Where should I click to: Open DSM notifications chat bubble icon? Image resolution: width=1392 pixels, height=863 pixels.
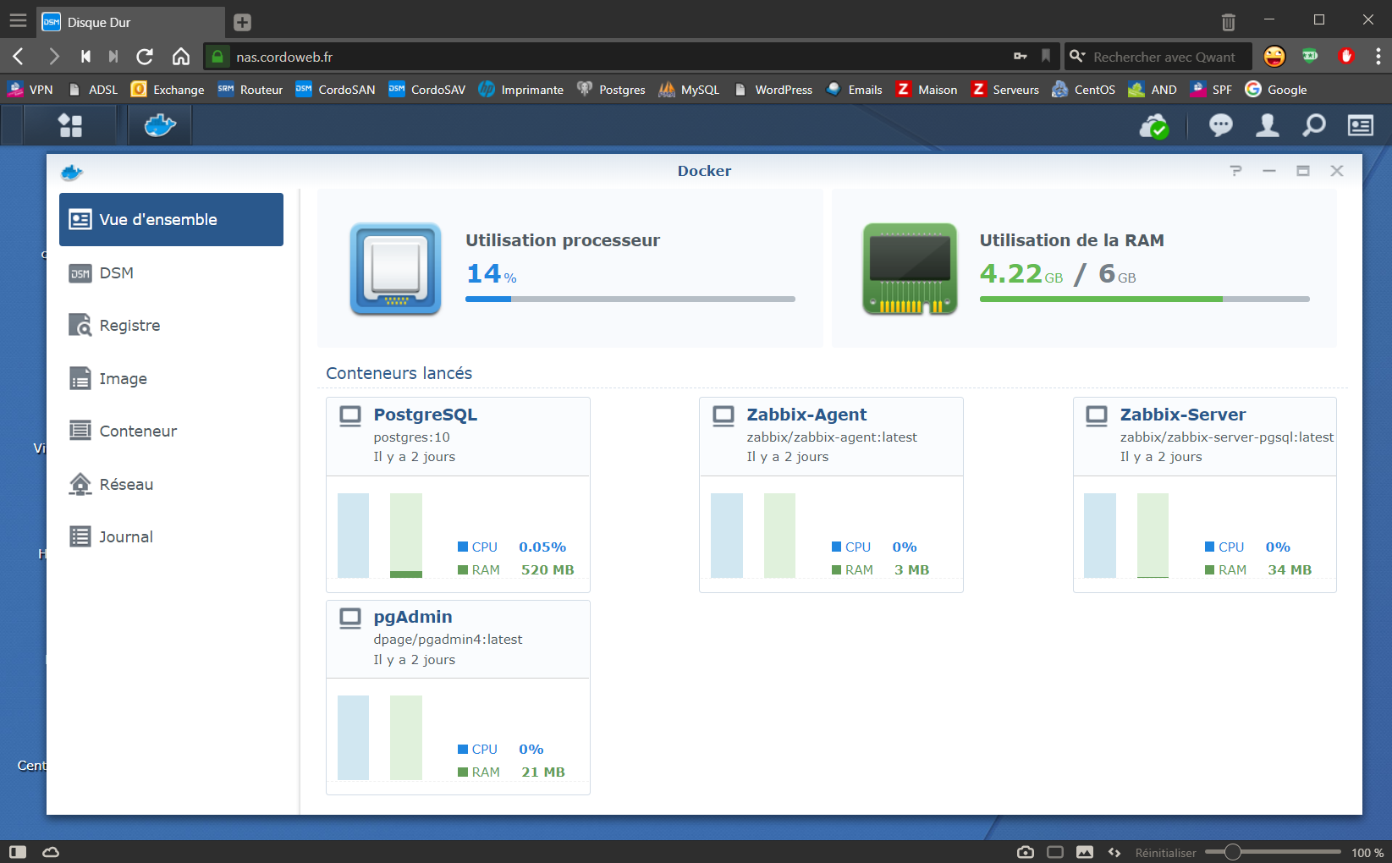tap(1220, 125)
